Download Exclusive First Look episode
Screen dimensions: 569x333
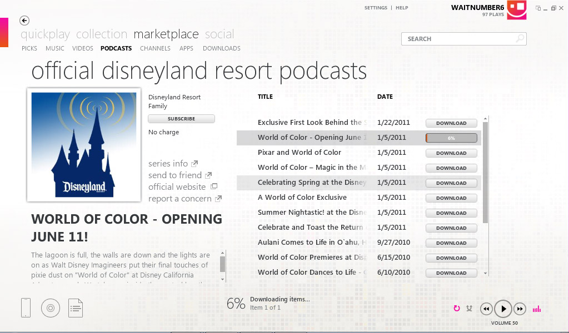pyautogui.click(x=451, y=123)
